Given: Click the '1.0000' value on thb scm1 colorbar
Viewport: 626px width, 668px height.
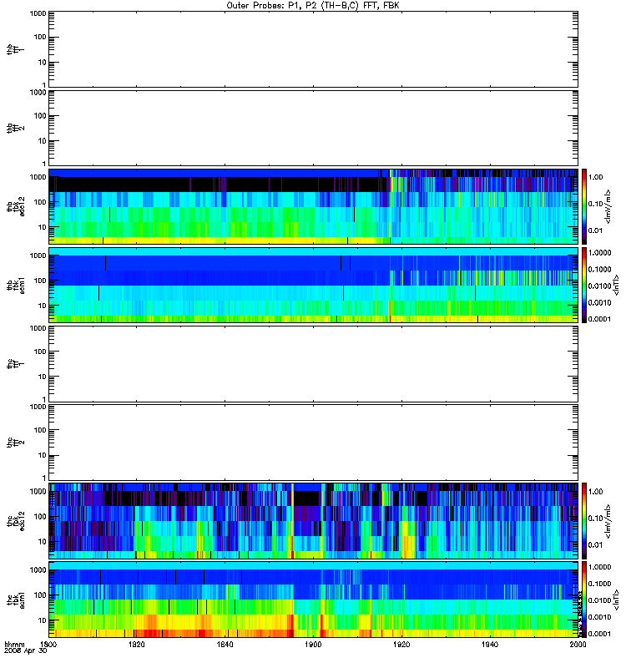Looking at the screenshot, I should (x=599, y=253).
